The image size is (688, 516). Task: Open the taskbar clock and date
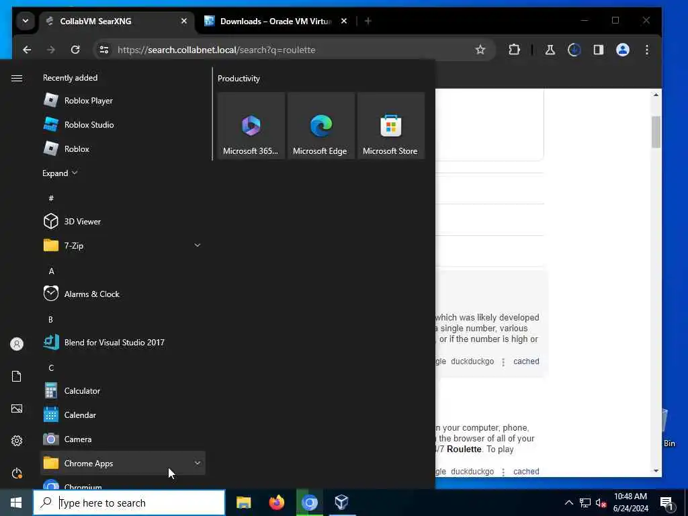(x=630, y=503)
